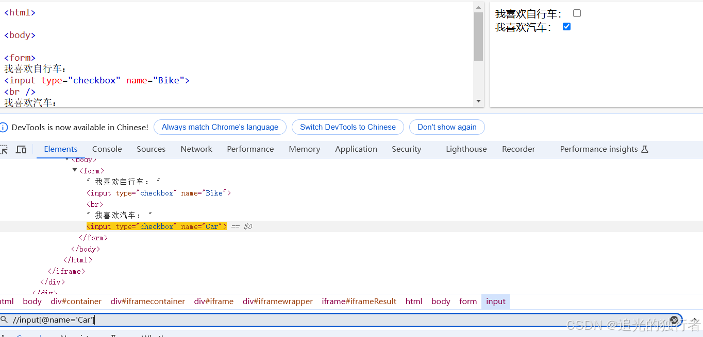The height and width of the screenshot is (337, 703).
Task: Toggle the device toolbar icon
Action: 21,149
